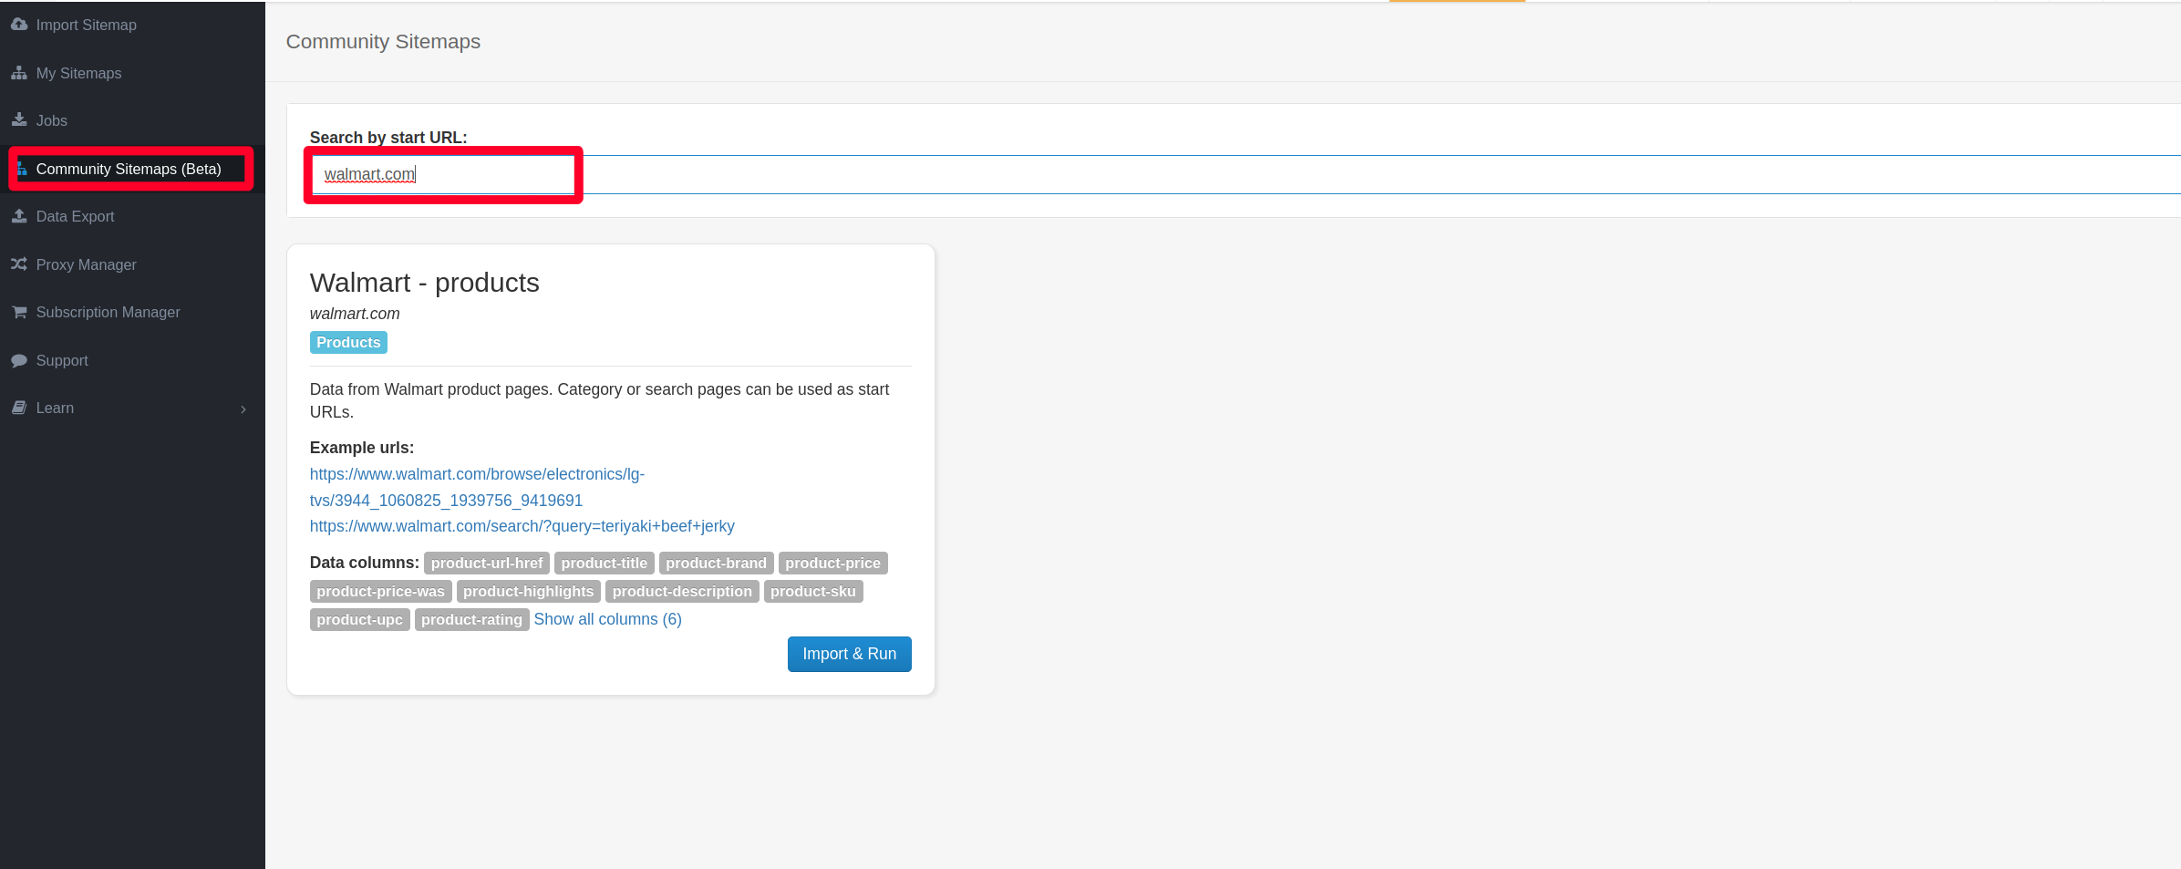Image resolution: width=2181 pixels, height=869 pixels.
Task: Click the product-rating column badge
Action: pos(471,620)
